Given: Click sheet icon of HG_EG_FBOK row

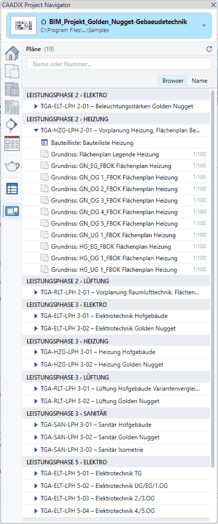Looking at the screenshot, I should point(45,246).
